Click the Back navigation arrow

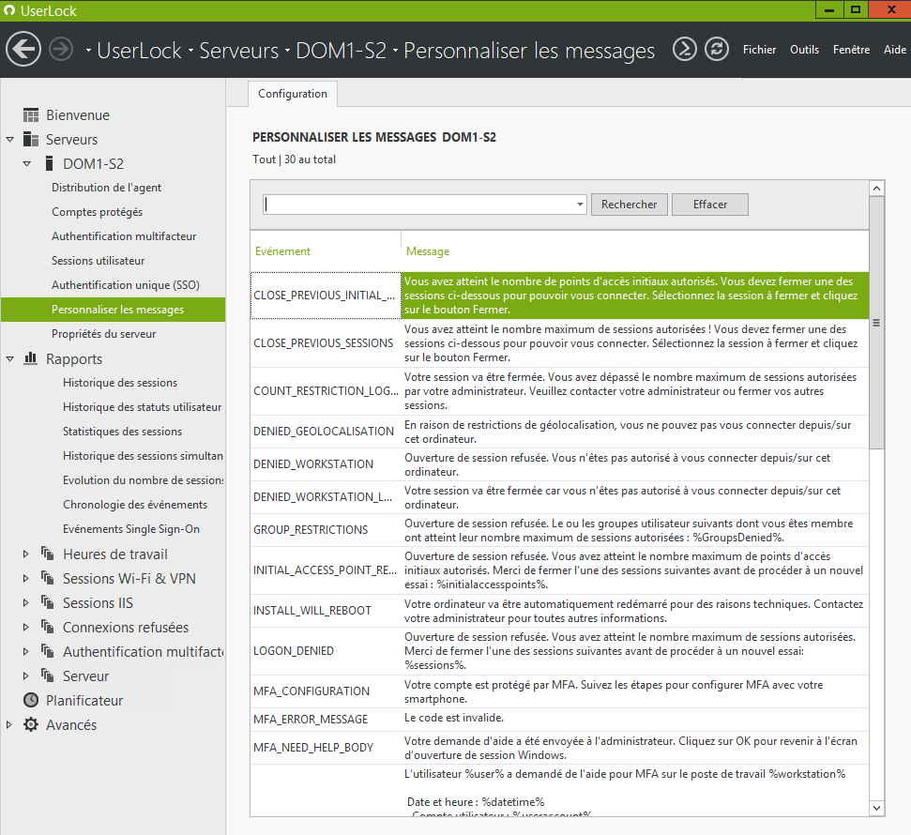pyautogui.click(x=23, y=49)
